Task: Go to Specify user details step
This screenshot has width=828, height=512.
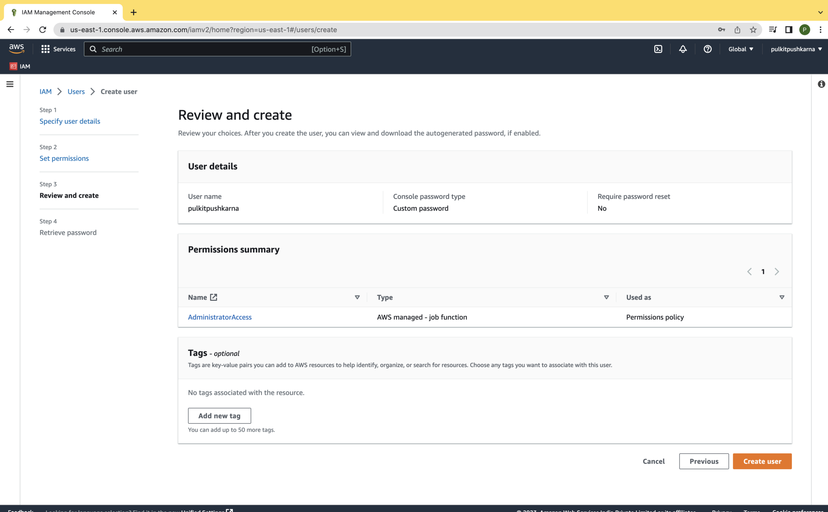Action: [70, 121]
